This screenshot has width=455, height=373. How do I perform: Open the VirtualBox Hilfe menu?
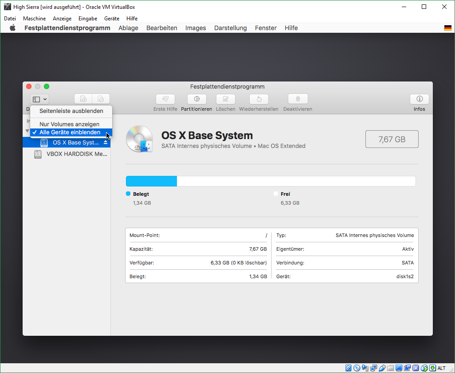coord(132,18)
